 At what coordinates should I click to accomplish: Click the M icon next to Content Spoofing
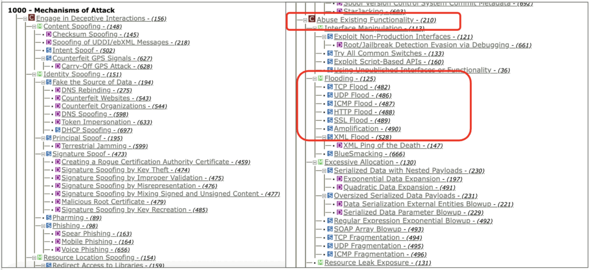point(40,27)
